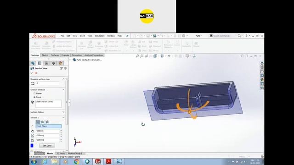294x165 pixels.
Task: Open Adobe Reader from the taskbar
Action: tap(108, 161)
